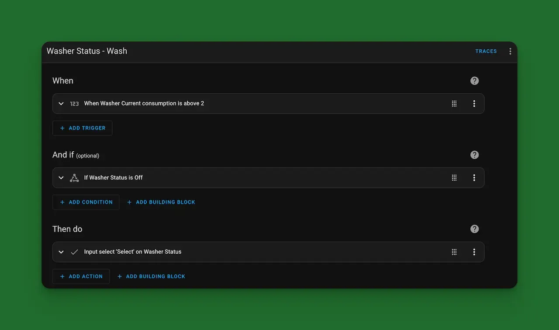Click the drag handle on the condition row
Screen dimensions: 559x330
[x=454, y=177]
